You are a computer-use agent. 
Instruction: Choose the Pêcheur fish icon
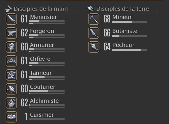(94, 47)
